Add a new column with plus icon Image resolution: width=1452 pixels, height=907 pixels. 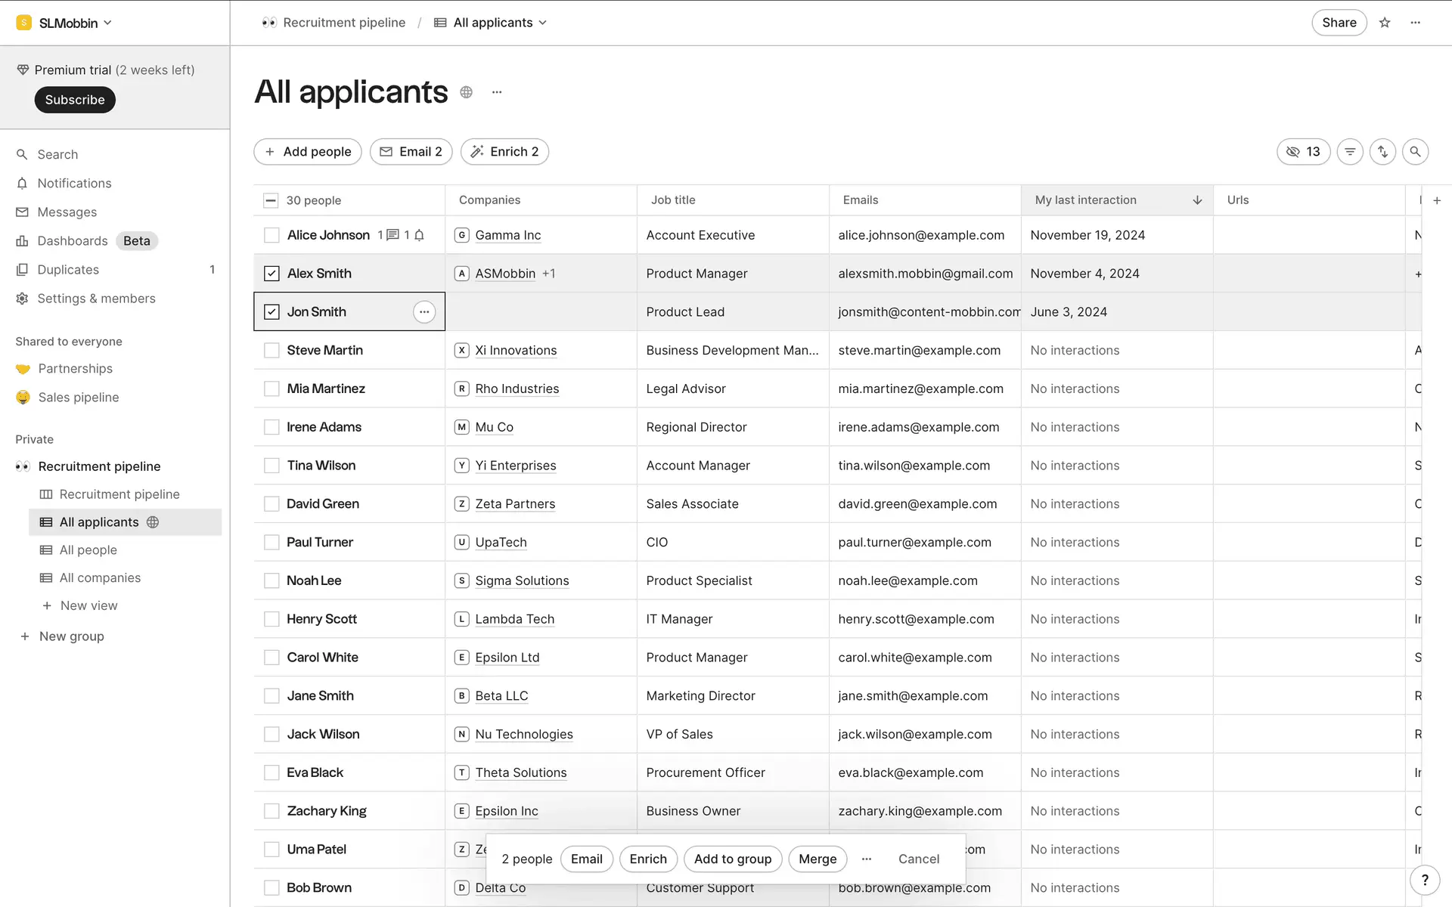(x=1437, y=200)
